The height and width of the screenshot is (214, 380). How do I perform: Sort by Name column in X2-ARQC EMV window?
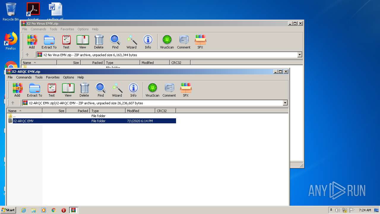(x=24, y=111)
